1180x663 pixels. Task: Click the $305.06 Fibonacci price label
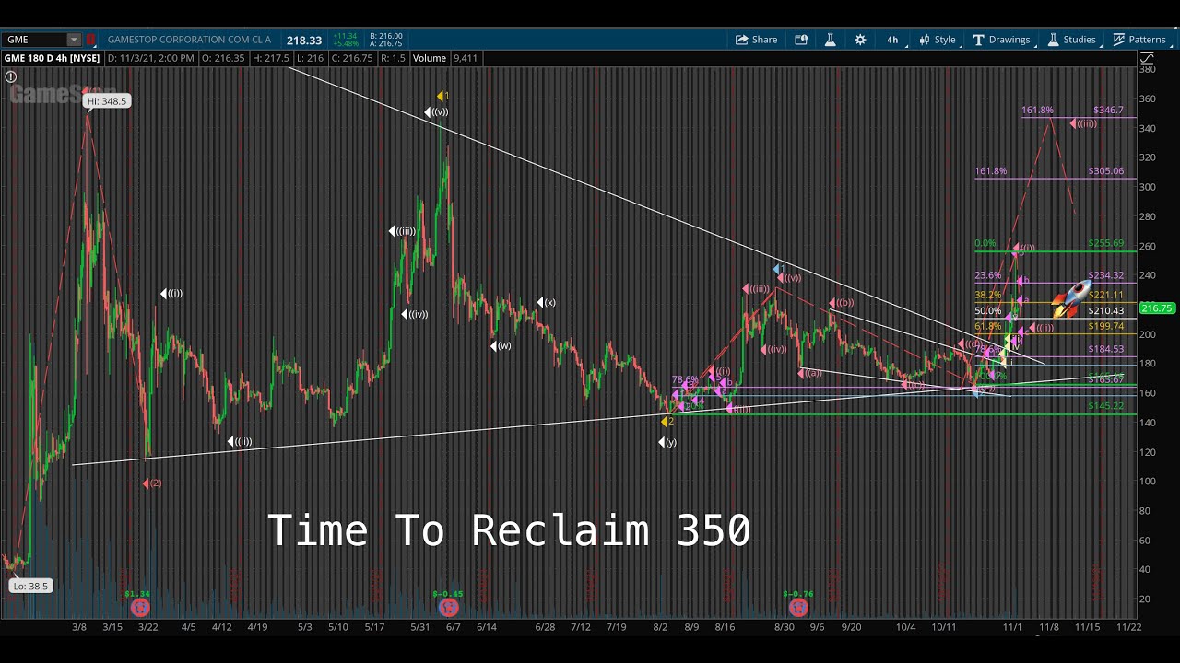click(x=1105, y=171)
